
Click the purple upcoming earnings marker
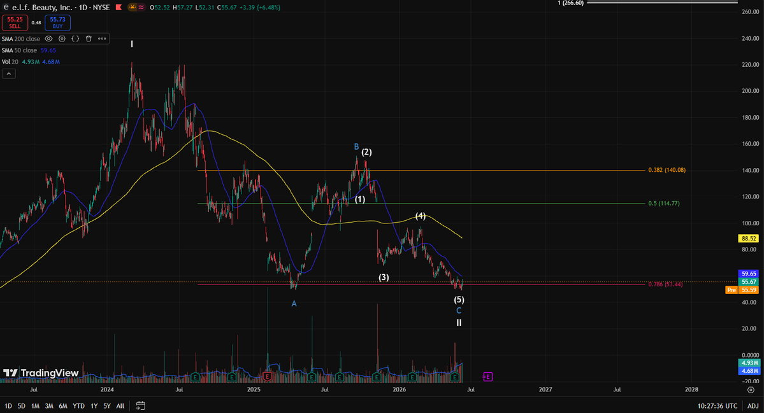point(487,377)
